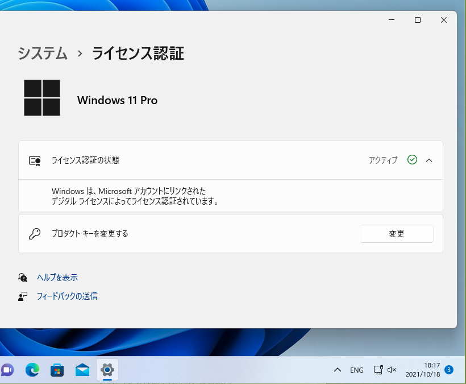
Task: Select the アクティブ status text
Action: [x=383, y=160]
